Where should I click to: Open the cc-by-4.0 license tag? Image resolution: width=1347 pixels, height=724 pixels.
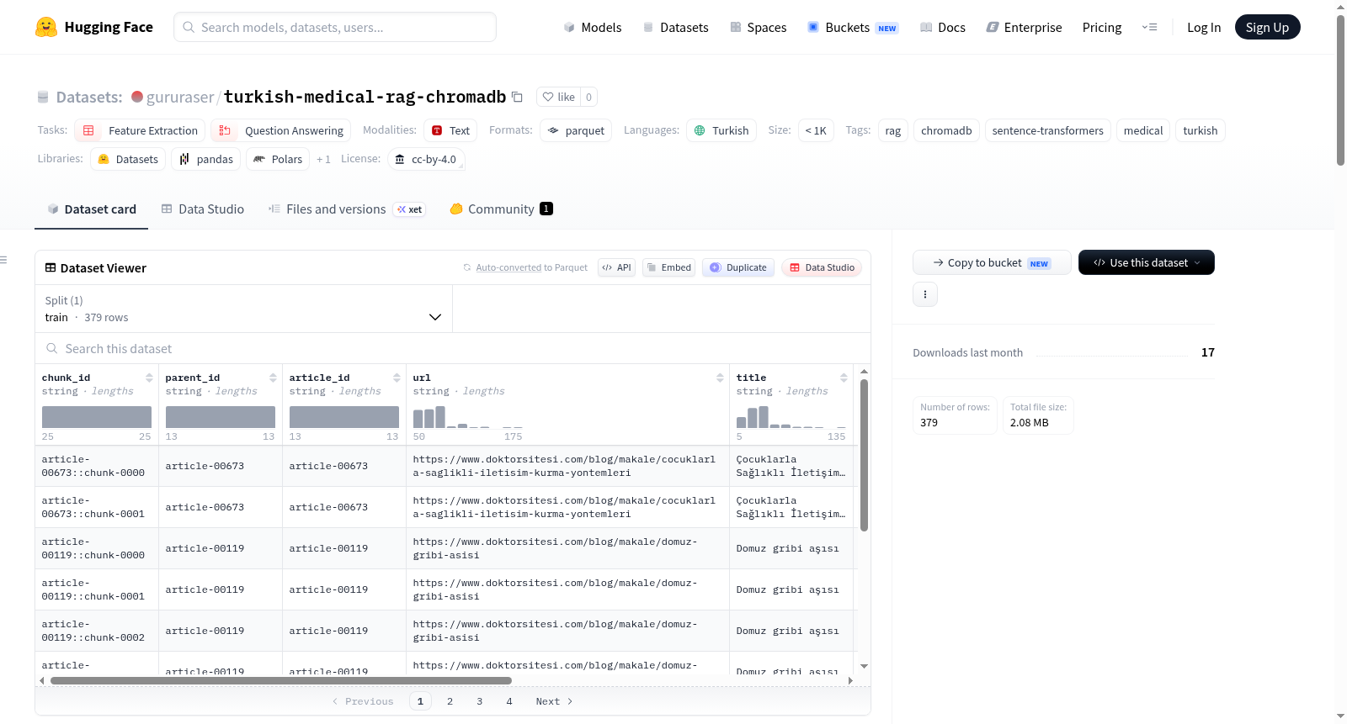[426, 159]
